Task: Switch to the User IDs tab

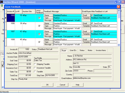Action: [x=73, y=50]
